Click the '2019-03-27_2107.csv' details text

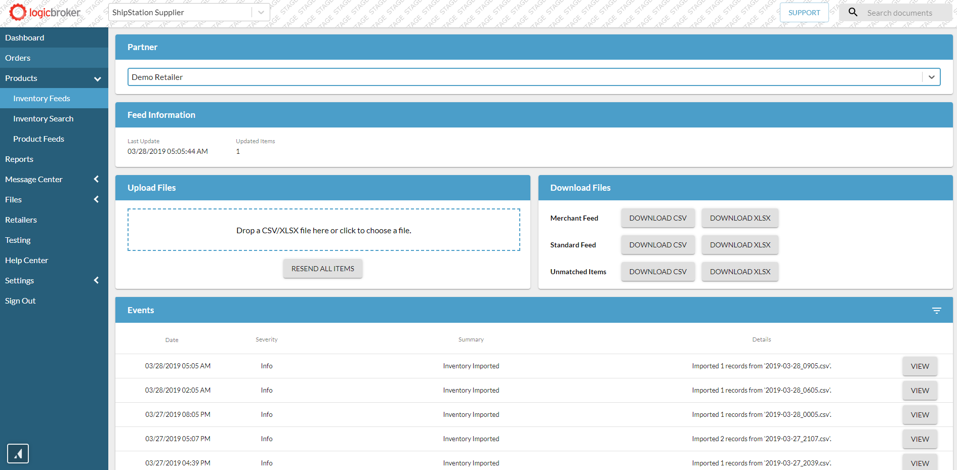click(762, 439)
